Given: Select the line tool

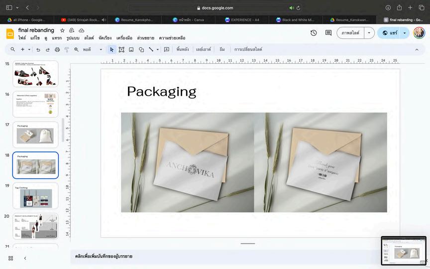Looking at the screenshot, I should [151, 49].
